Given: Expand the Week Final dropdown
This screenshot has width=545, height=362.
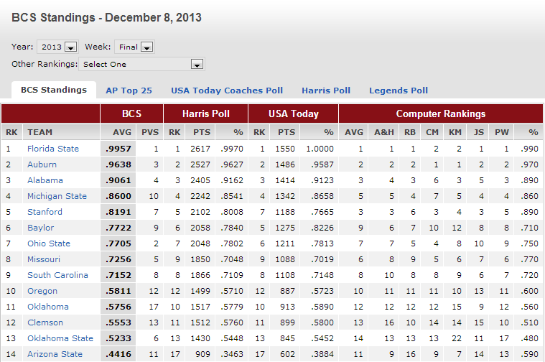Looking at the screenshot, I should 134,47.
